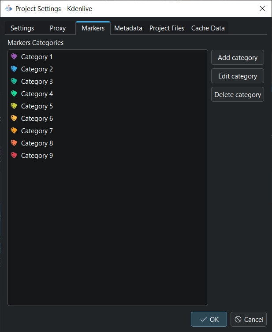
Task: Switch to the Settings tab
Action: click(22, 28)
